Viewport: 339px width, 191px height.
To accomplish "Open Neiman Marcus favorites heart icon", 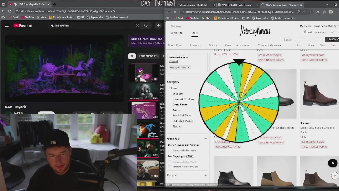I will (332, 32).
